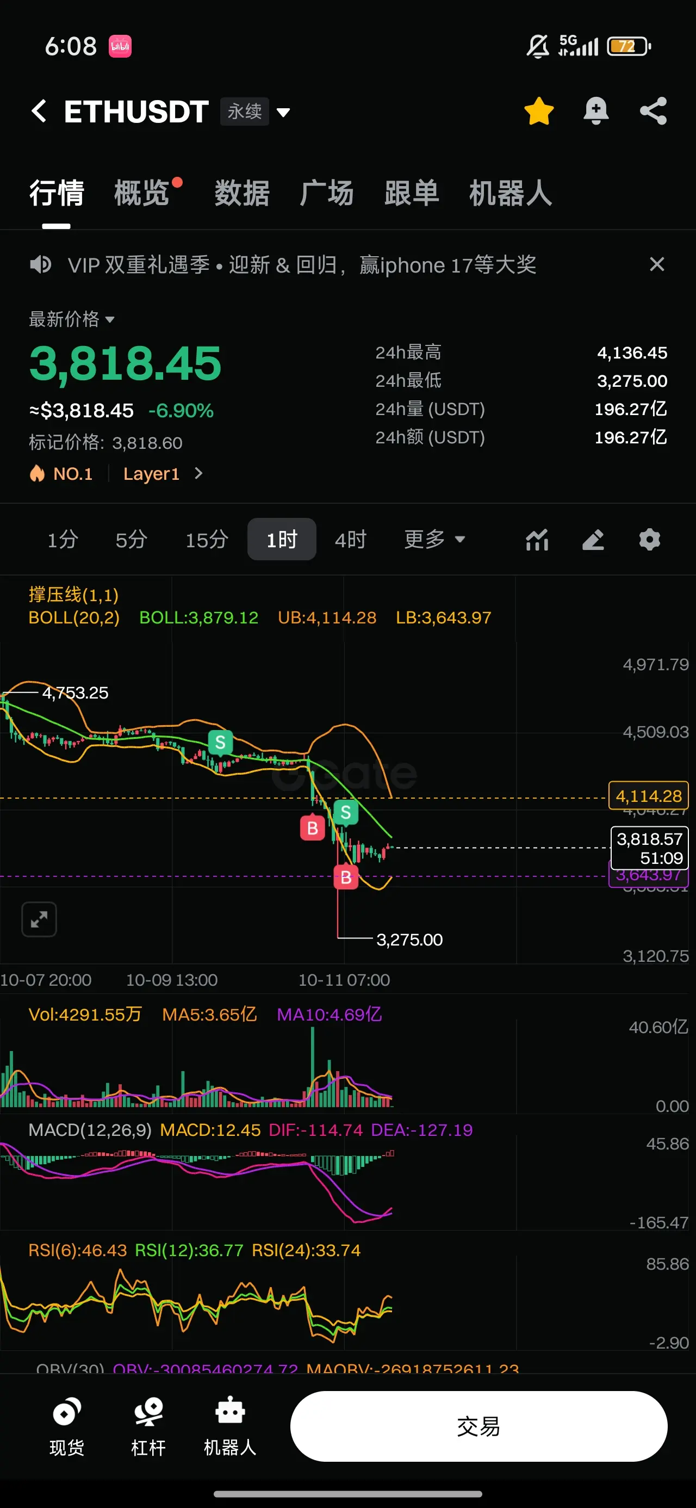Tap the MA10:4.69亿 volume label

330,1015
